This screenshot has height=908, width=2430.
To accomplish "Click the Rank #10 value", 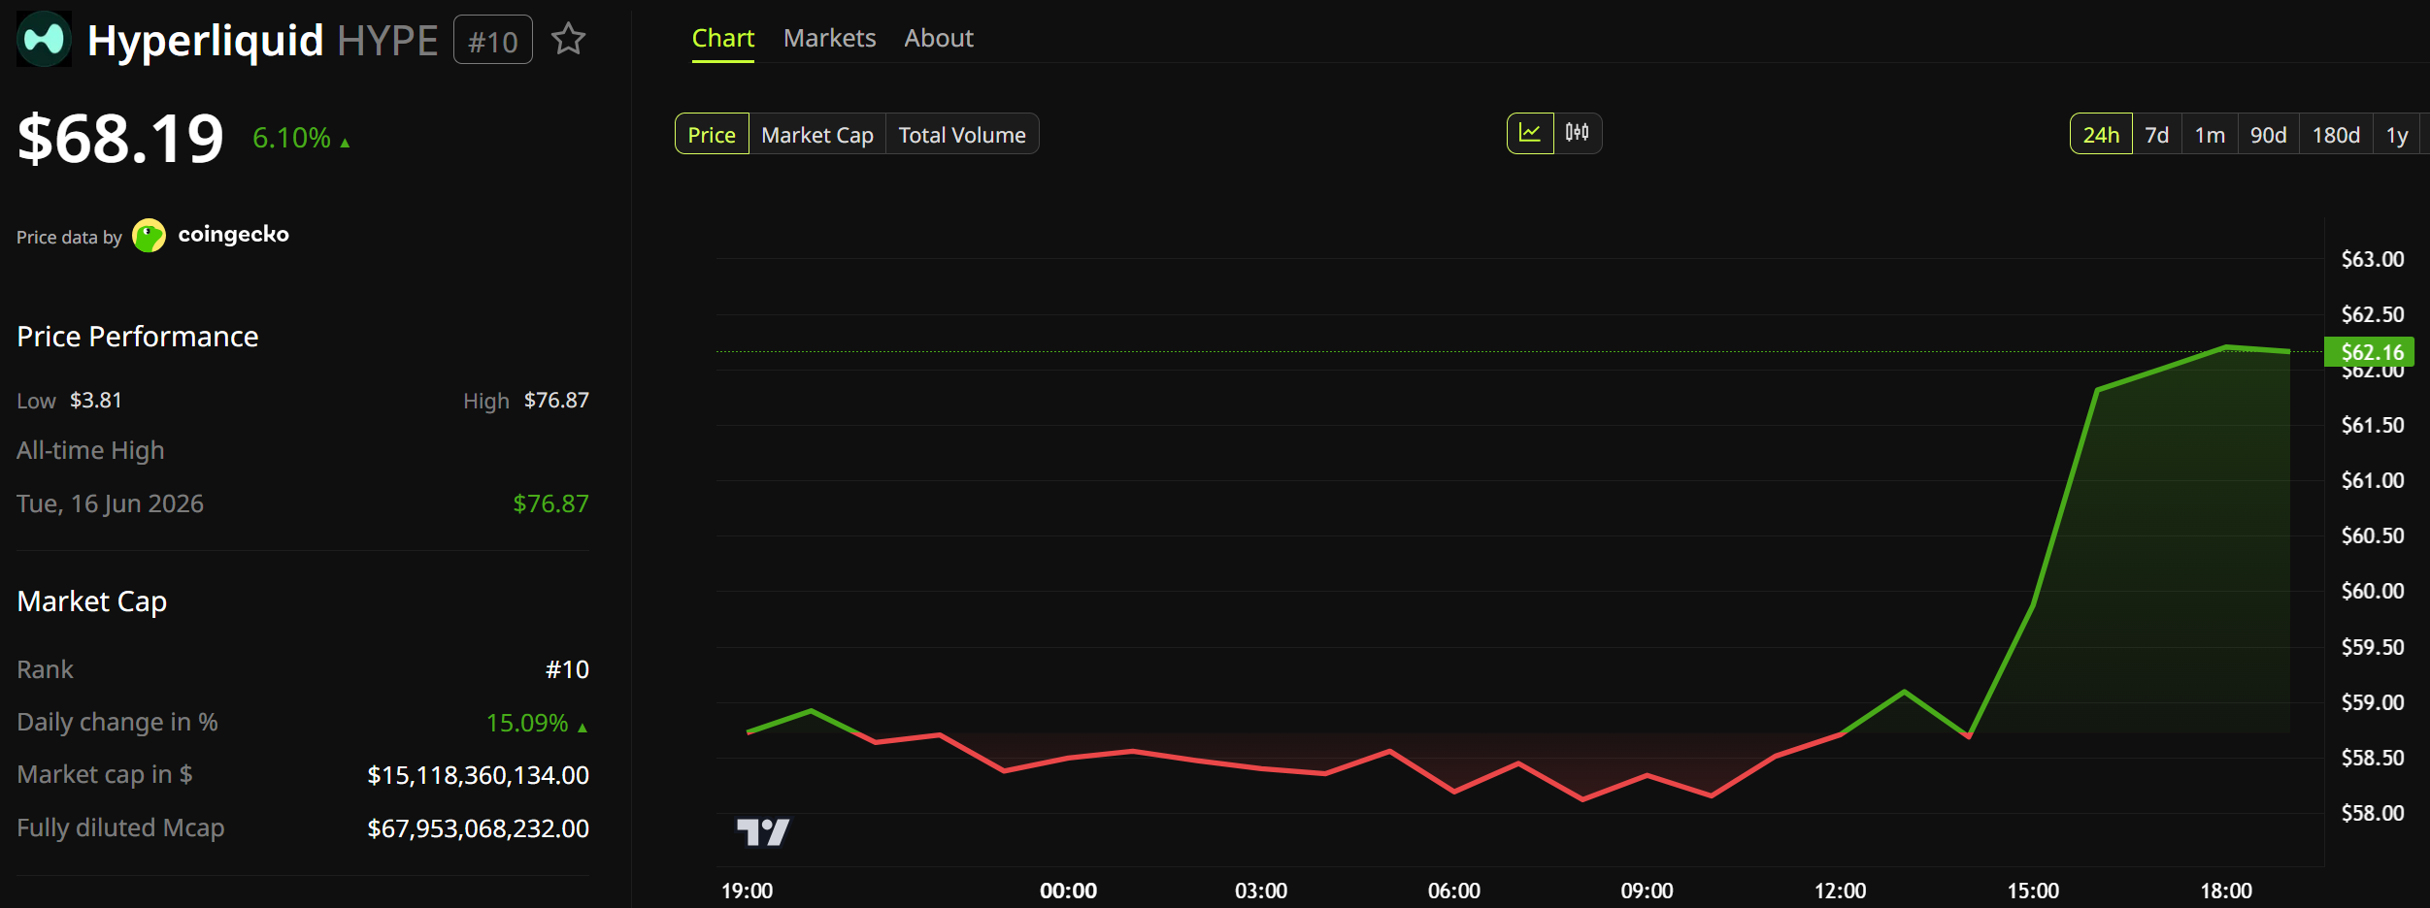I will coord(567,669).
